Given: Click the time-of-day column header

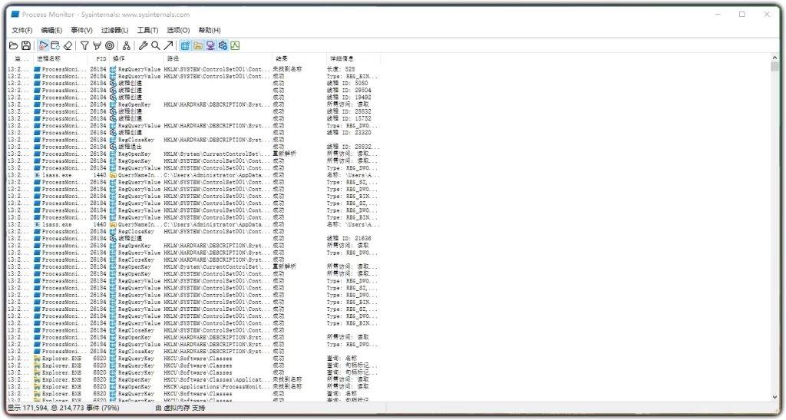Looking at the screenshot, I should [x=20, y=58].
